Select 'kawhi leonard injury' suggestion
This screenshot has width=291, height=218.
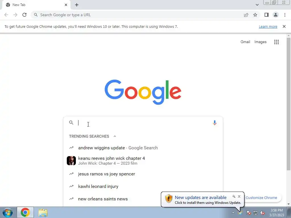pos(143,186)
